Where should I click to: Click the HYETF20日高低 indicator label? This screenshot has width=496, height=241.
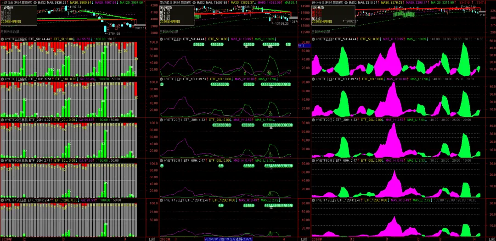[16, 120]
